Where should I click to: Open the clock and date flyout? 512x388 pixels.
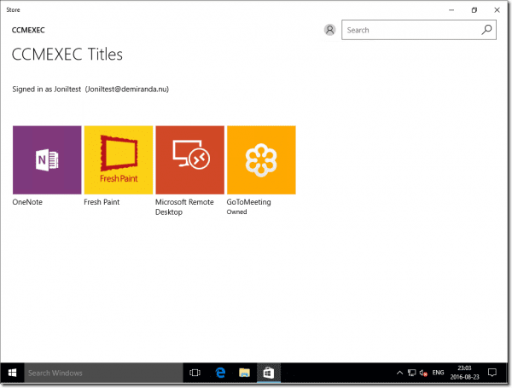coord(465,373)
